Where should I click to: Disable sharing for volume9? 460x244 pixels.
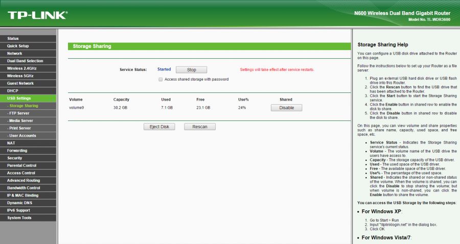click(286, 108)
